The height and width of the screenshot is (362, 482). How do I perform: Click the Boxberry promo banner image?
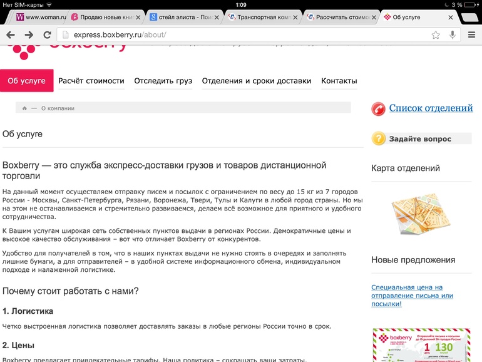click(x=421, y=345)
